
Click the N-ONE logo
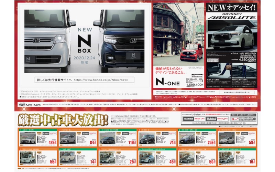pos(168,82)
